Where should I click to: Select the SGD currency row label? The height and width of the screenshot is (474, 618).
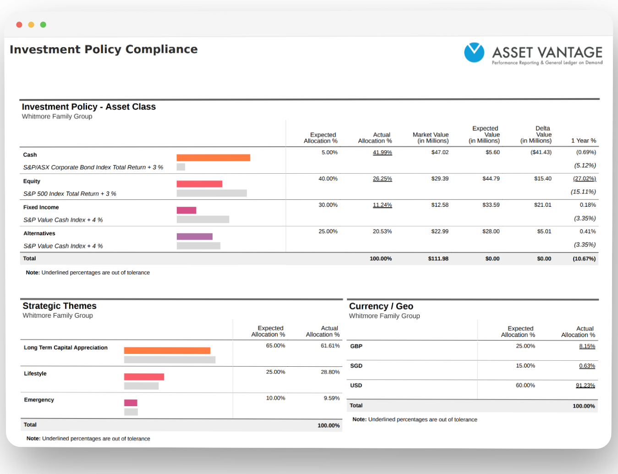356,366
